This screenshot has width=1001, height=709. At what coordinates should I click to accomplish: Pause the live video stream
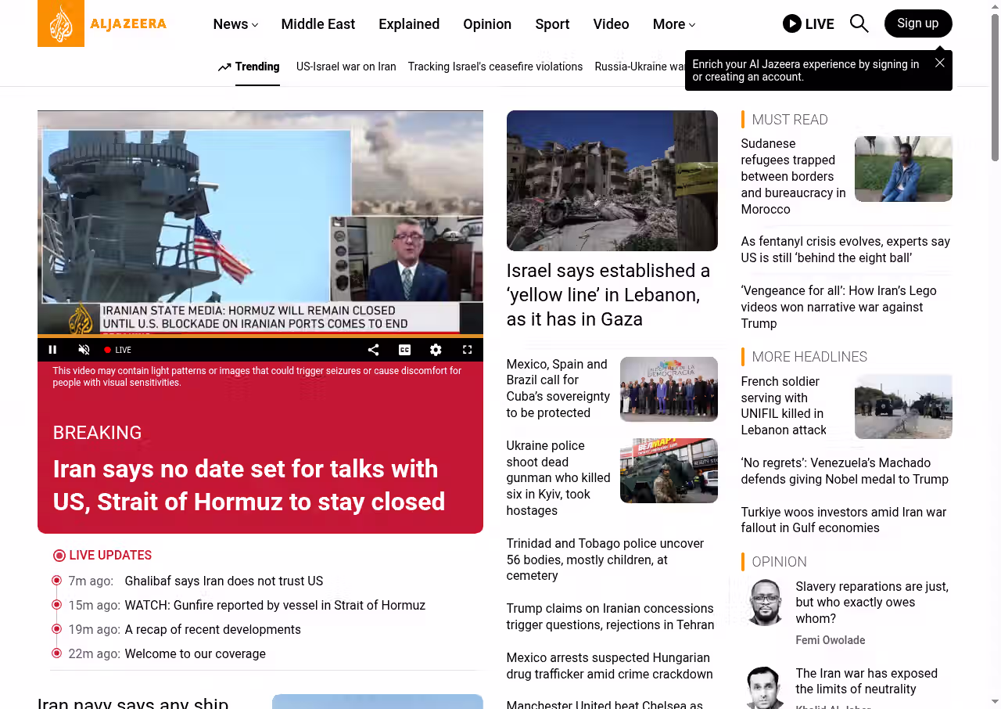(x=53, y=350)
